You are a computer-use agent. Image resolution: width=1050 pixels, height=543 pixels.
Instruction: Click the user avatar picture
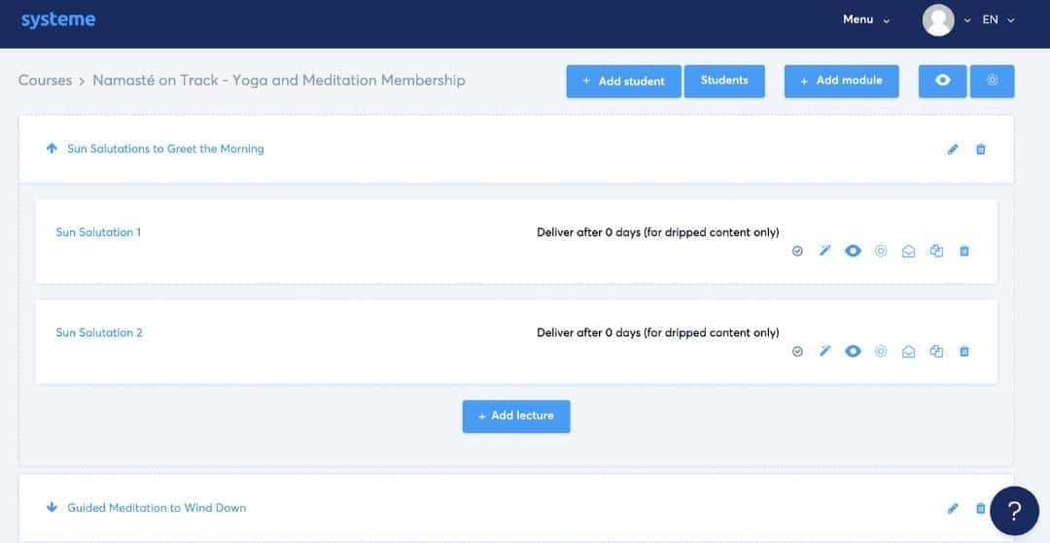[x=938, y=20]
